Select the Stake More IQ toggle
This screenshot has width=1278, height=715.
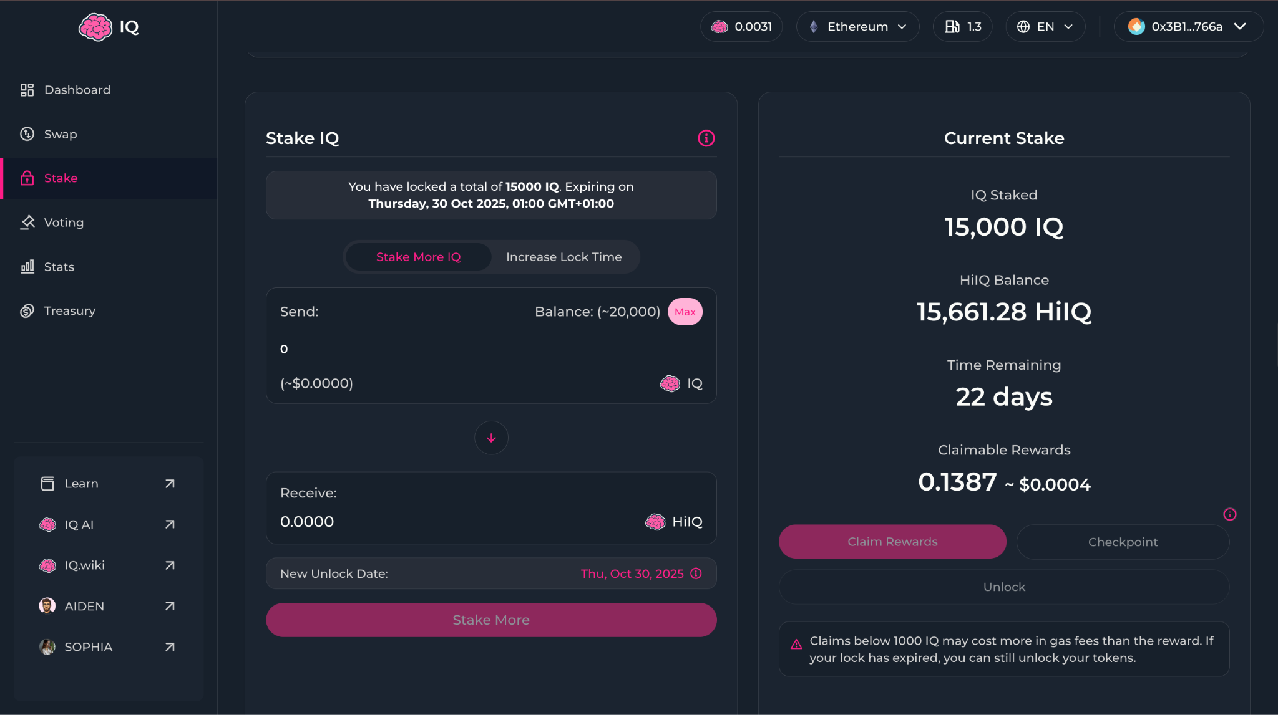point(418,257)
